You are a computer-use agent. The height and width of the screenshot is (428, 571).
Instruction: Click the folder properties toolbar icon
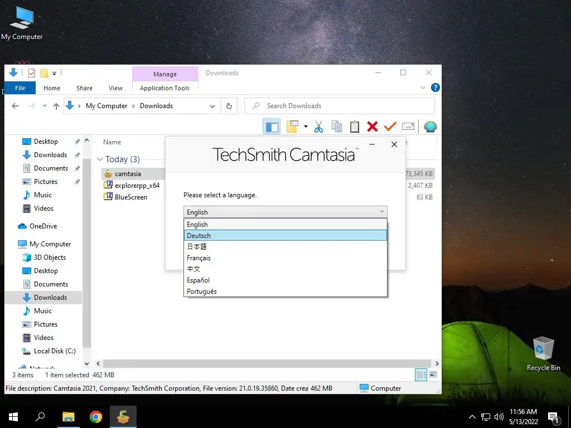(292, 127)
